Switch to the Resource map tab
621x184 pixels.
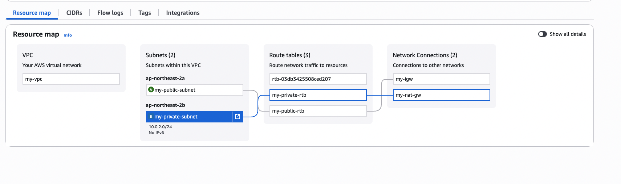click(32, 13)
